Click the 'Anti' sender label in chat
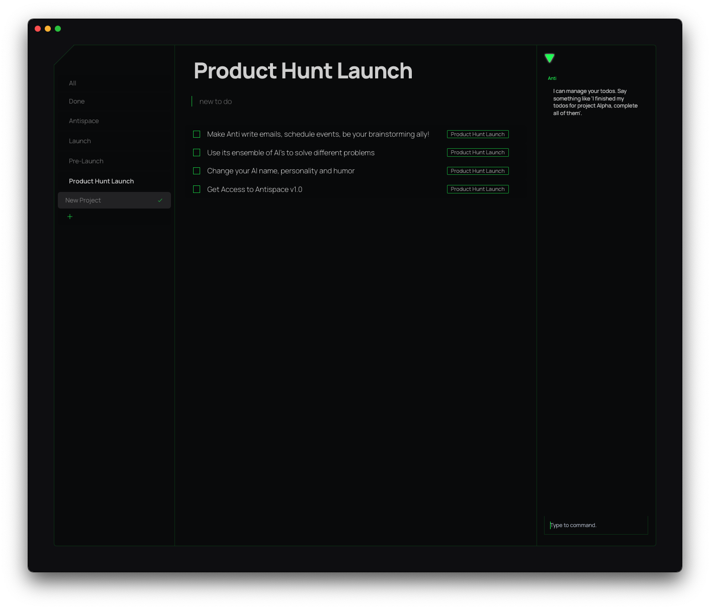 click(x=552, y=78)
